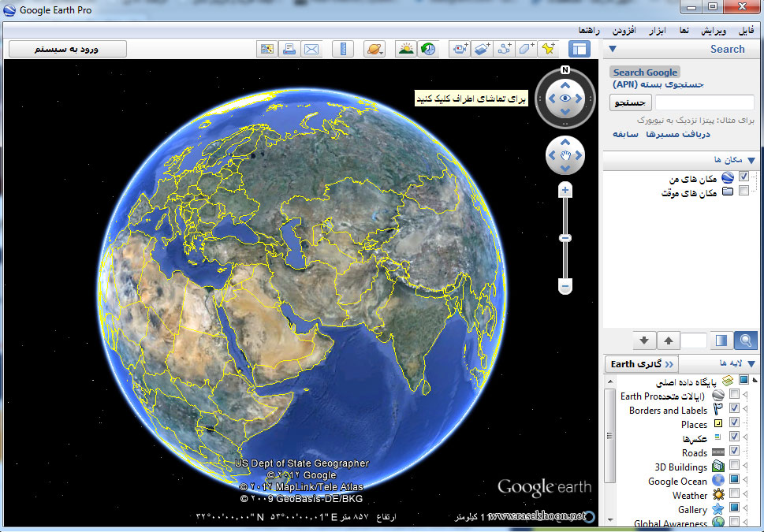Viewport: 764px width, 532px height.
Task: Look left with the eye joystick arrow
Action: [552, 99]
